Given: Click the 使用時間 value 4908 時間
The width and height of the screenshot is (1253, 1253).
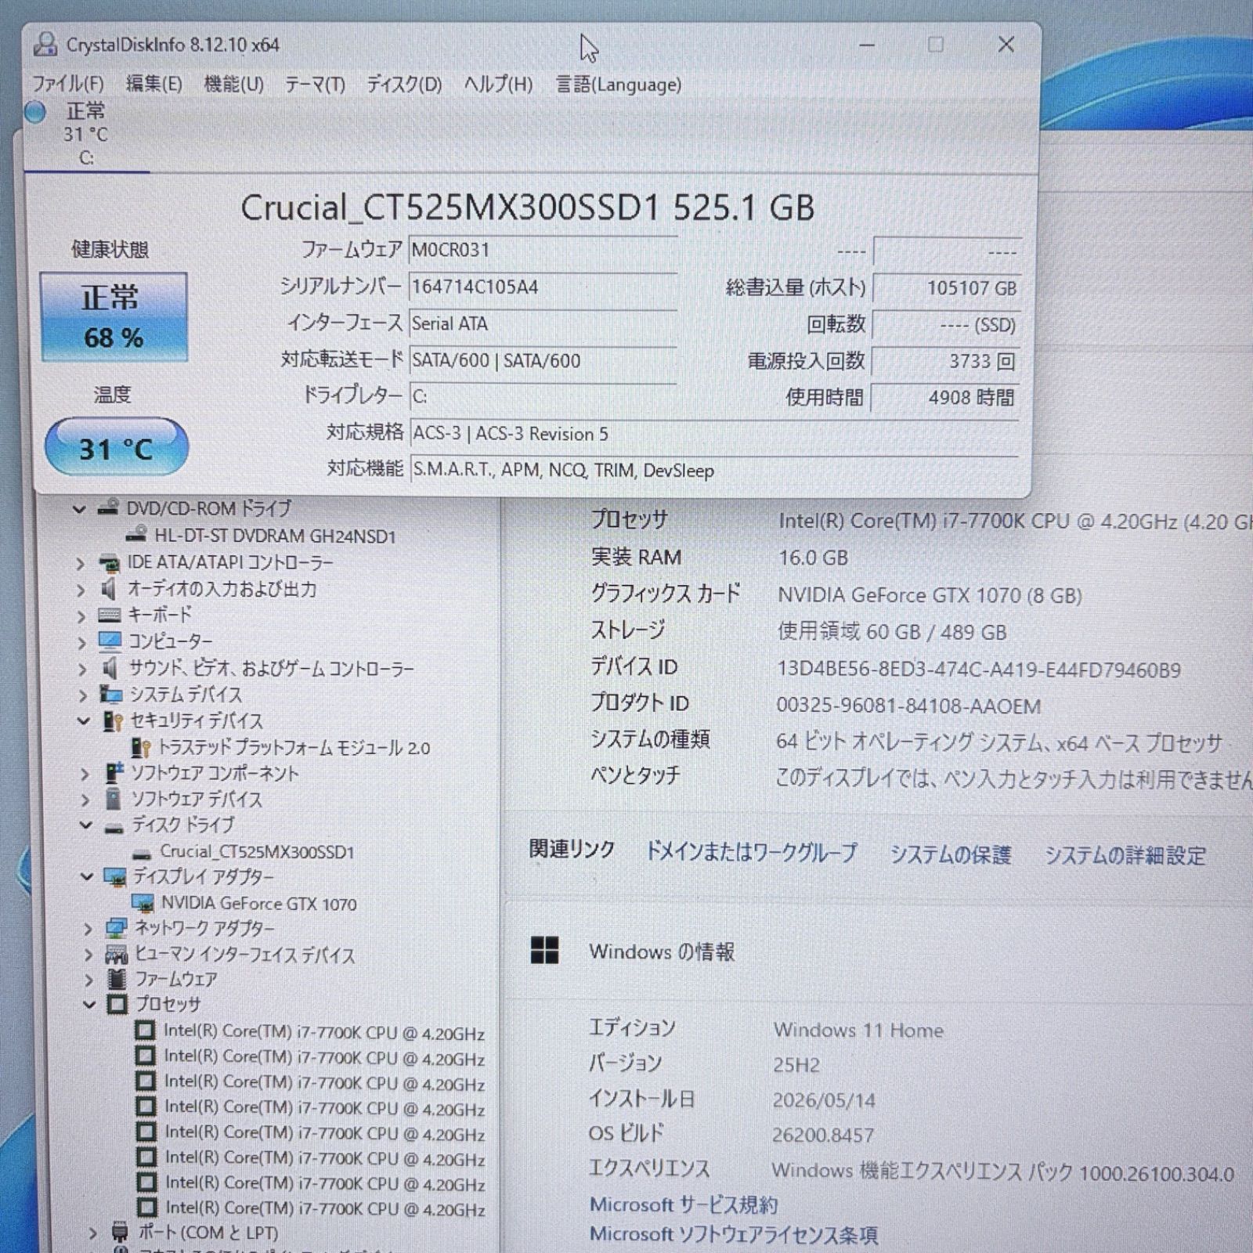Looking at the screenshot, I should [x=946, y=398].
